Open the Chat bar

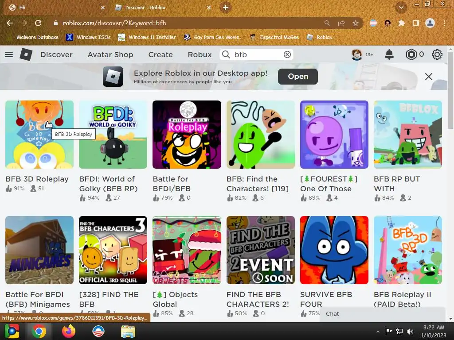pyautogui.click(x=382, y=314)
